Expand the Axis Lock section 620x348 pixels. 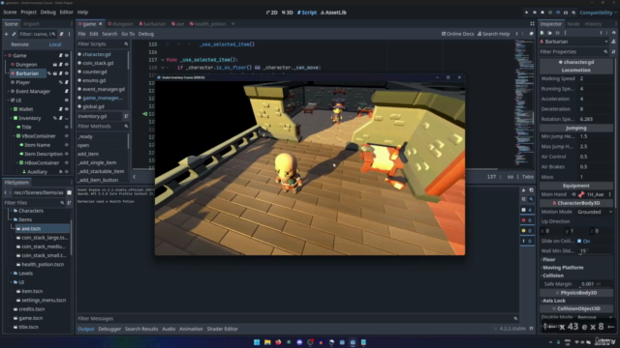click(553, 301)
